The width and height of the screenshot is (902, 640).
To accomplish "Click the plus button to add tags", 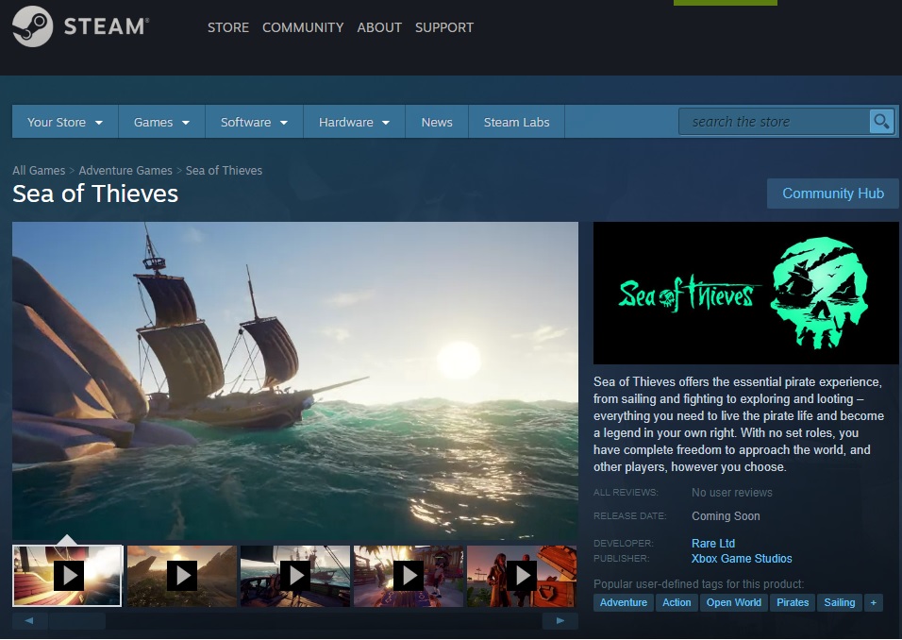I will coord(874,602).
